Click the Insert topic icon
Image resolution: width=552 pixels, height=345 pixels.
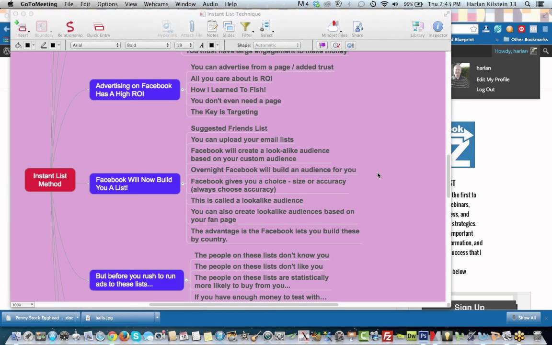(x=21, y=27)
